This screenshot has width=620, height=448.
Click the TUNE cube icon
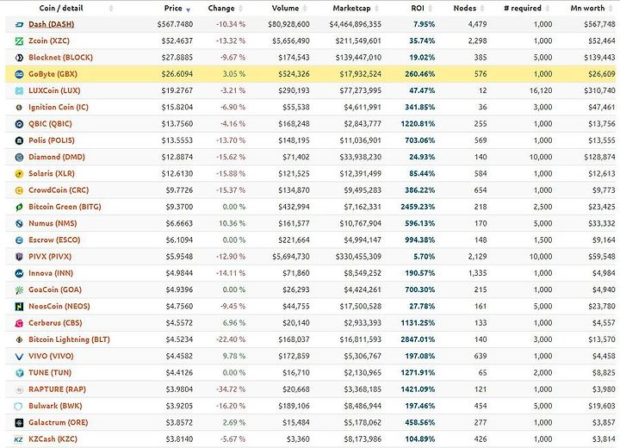tap(19, 373)
